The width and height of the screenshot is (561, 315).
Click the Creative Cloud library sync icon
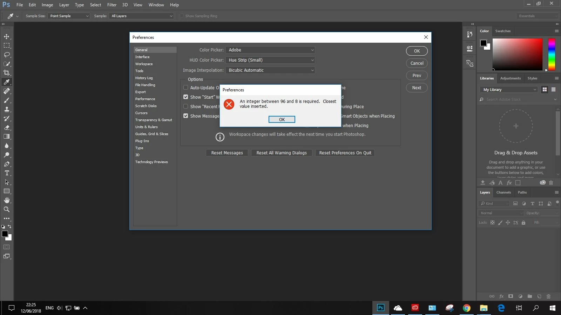[542, 183]
